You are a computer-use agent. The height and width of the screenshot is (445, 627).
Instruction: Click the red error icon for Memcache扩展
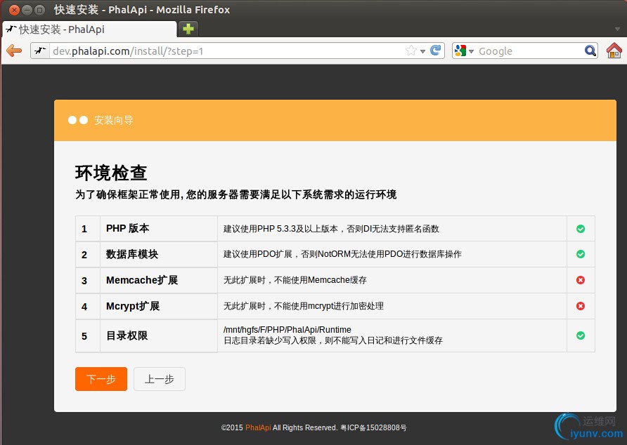click(581, 280)
